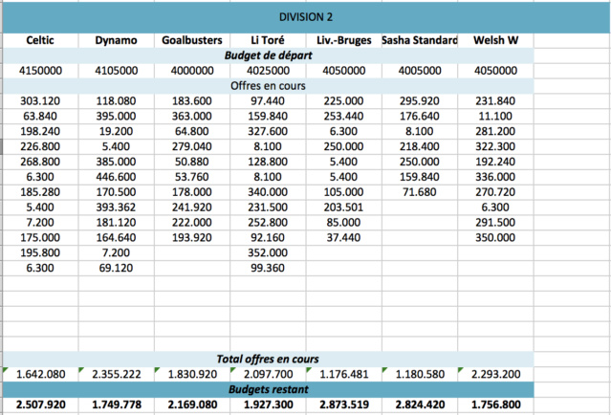Click the Dynamo column header
This screenshot has width=611, height=415.
pos(116,40)
